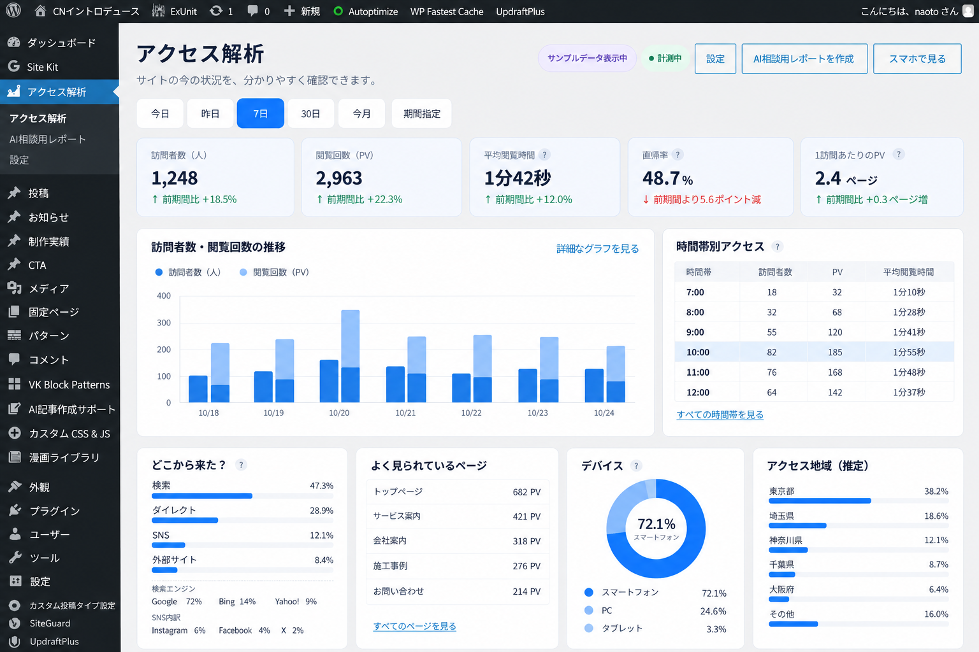Click AI相談用レポートを作成 button
This screenshot has width=979, height=652.
click(804, 59)
